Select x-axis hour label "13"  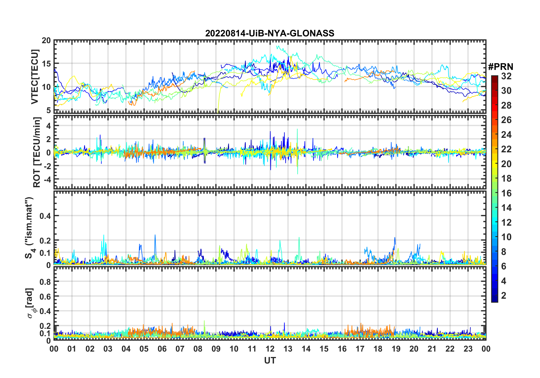288,349
